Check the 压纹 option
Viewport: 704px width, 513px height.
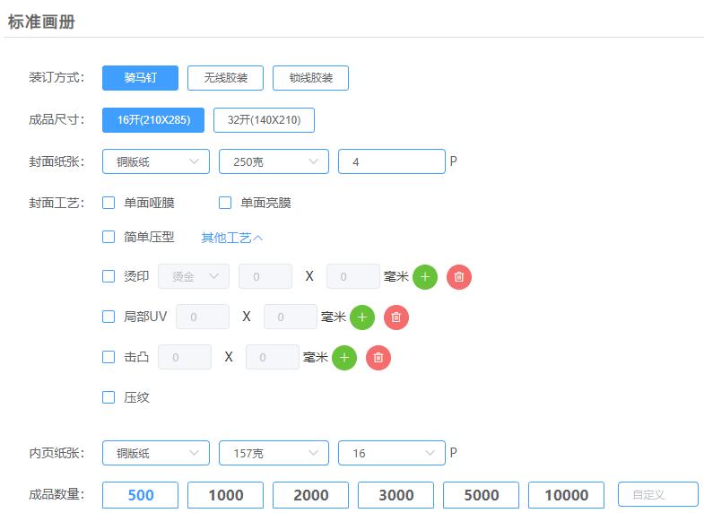(x=109, y=397)
